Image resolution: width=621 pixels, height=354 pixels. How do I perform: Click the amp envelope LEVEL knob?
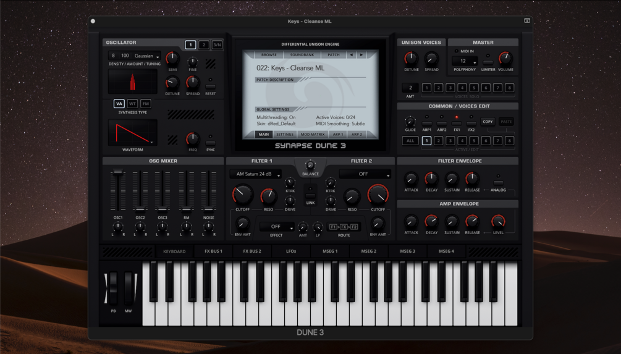coord(498,222)
